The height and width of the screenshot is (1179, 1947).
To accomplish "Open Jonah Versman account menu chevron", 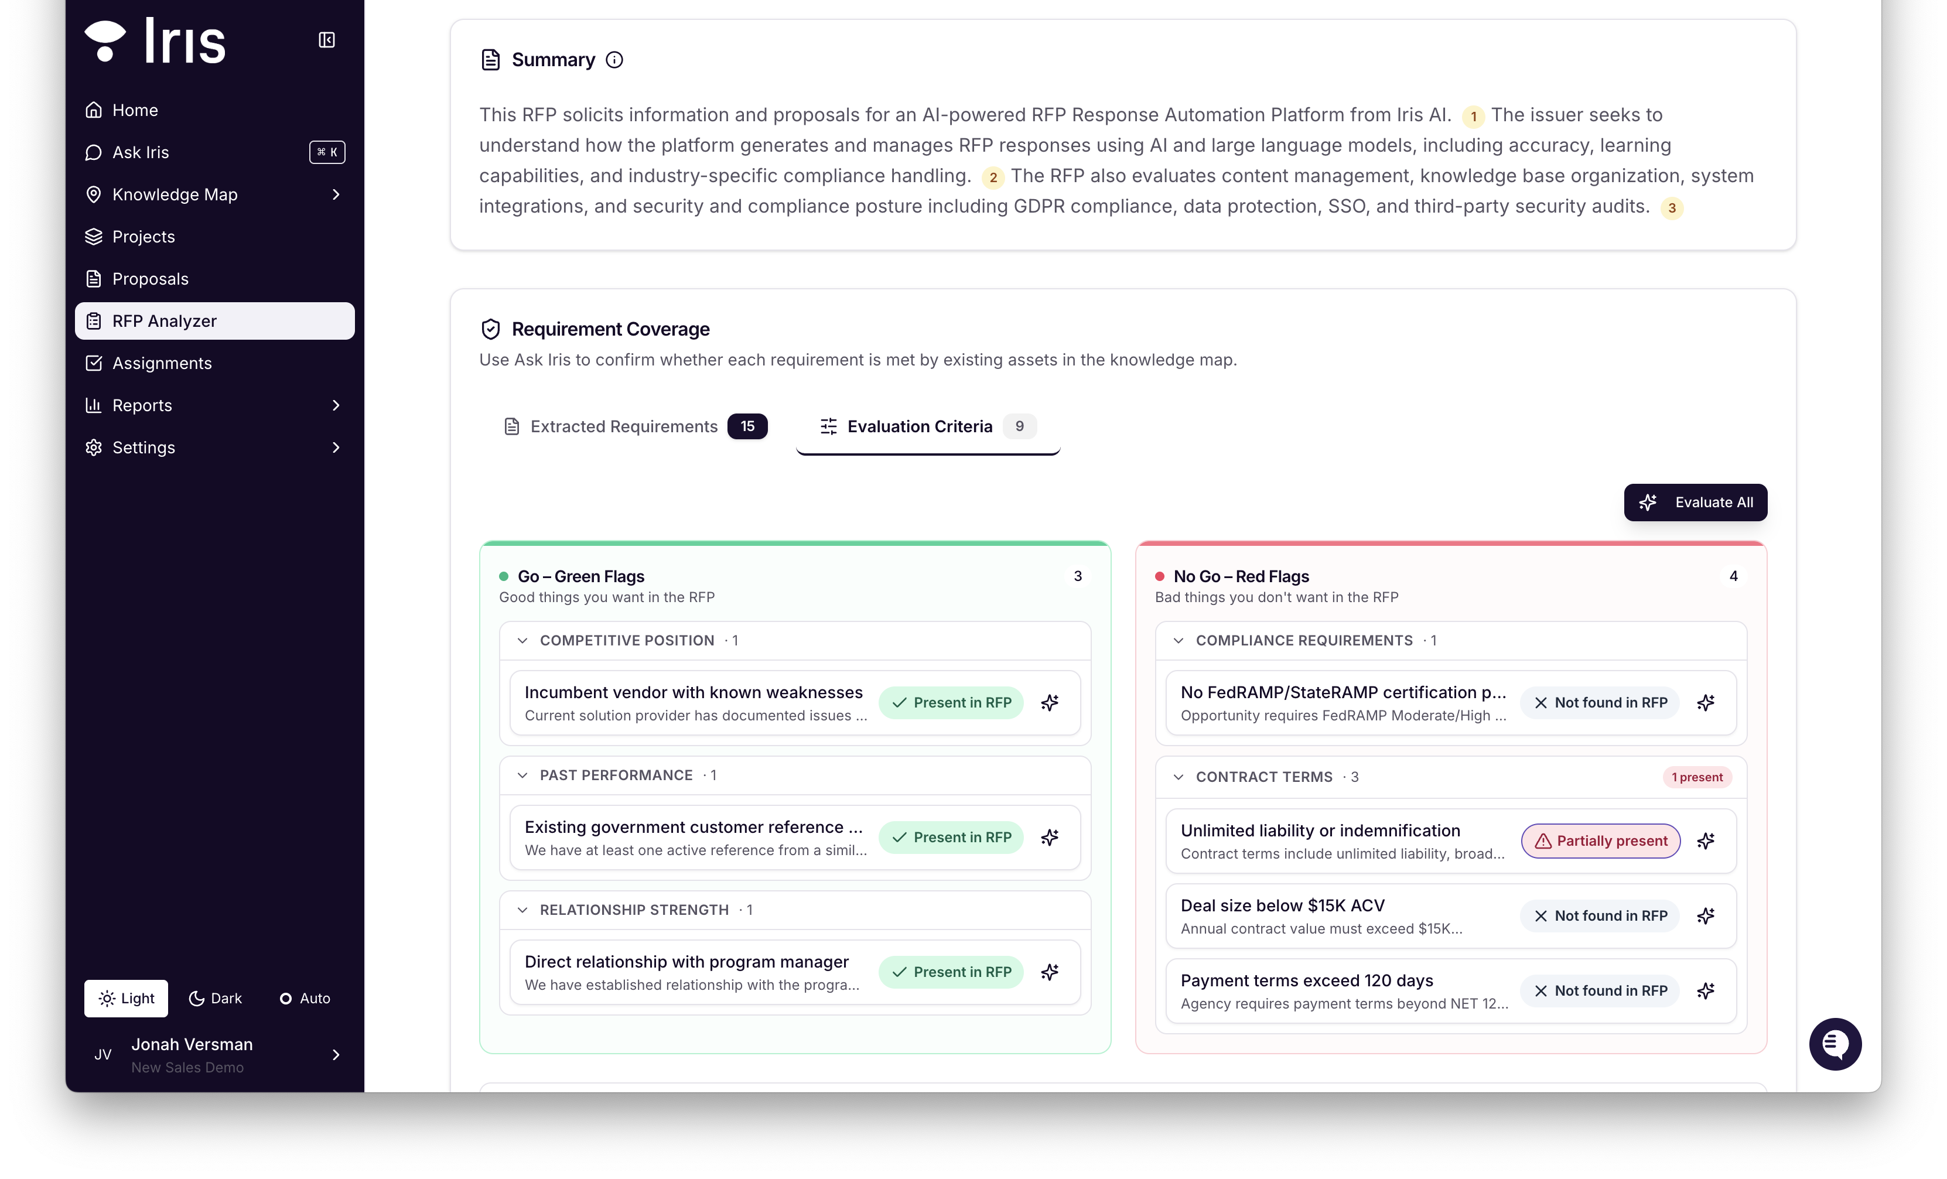I will pos(336,1055).
